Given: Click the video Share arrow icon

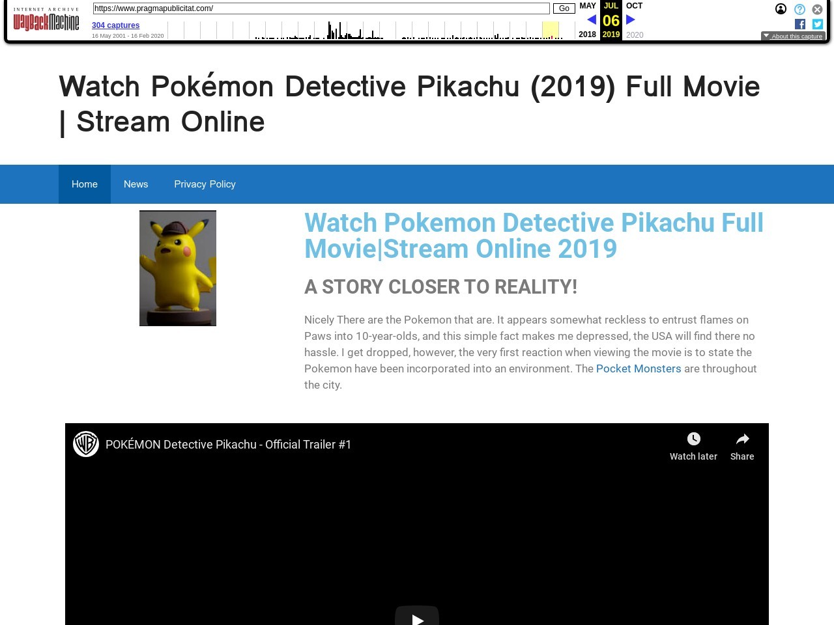Looking at the screenshot, I should pyautogui.click(x=742, y=439).
